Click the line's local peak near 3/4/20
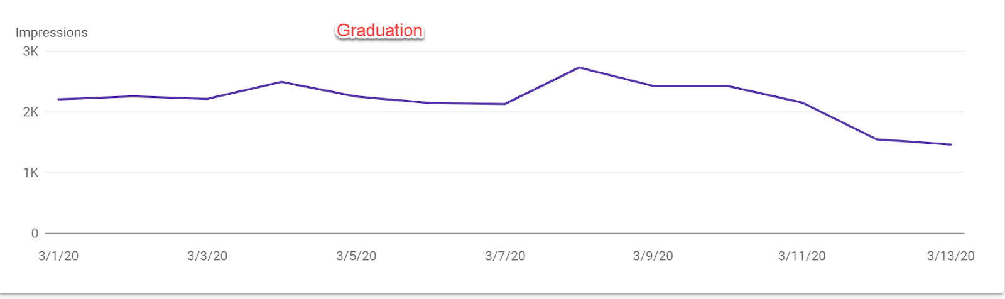 (x=281, y=82)
